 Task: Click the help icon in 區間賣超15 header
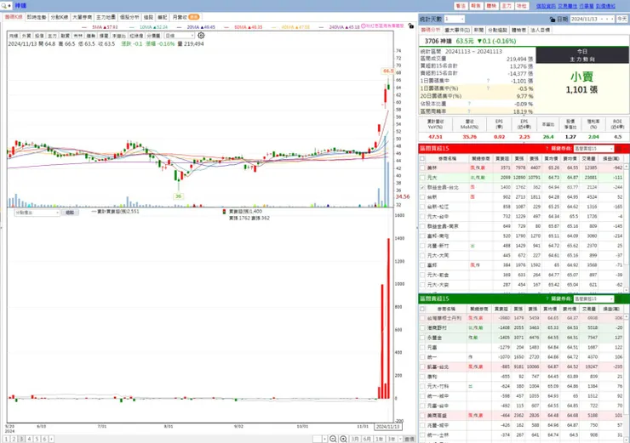547,299
